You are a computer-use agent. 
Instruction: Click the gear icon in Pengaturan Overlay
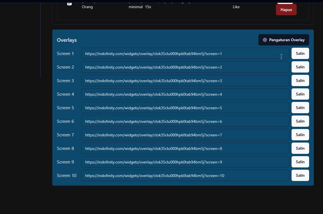coord(265,40)
